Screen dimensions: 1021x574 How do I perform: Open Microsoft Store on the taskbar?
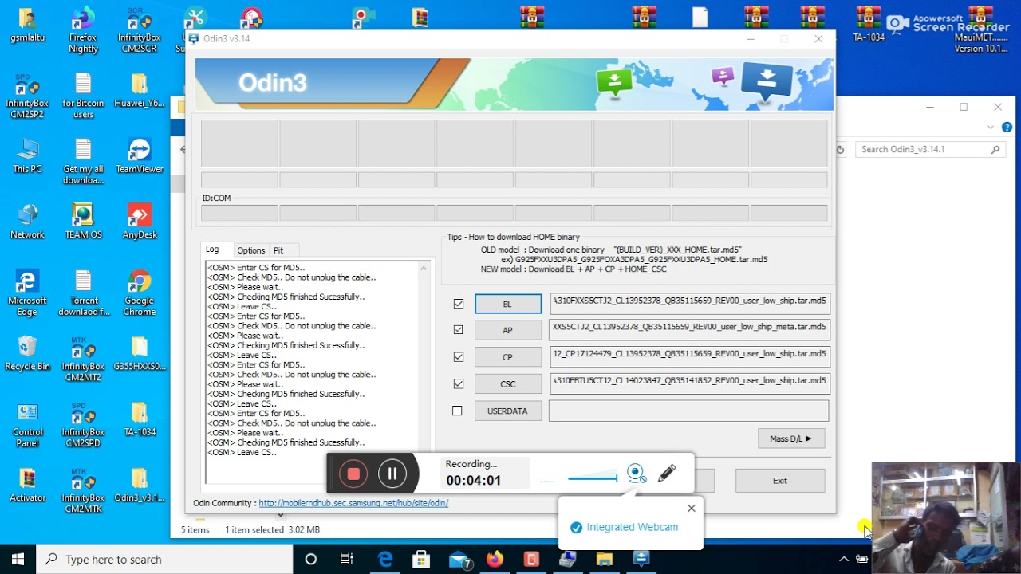point(422,560)
